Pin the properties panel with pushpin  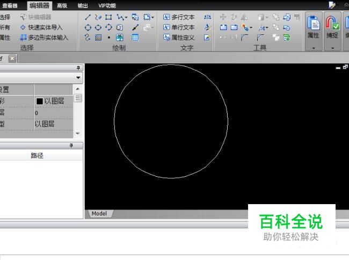click(78, 68)
